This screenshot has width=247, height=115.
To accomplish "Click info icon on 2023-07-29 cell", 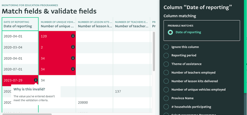I will click(x=36, y=80).
